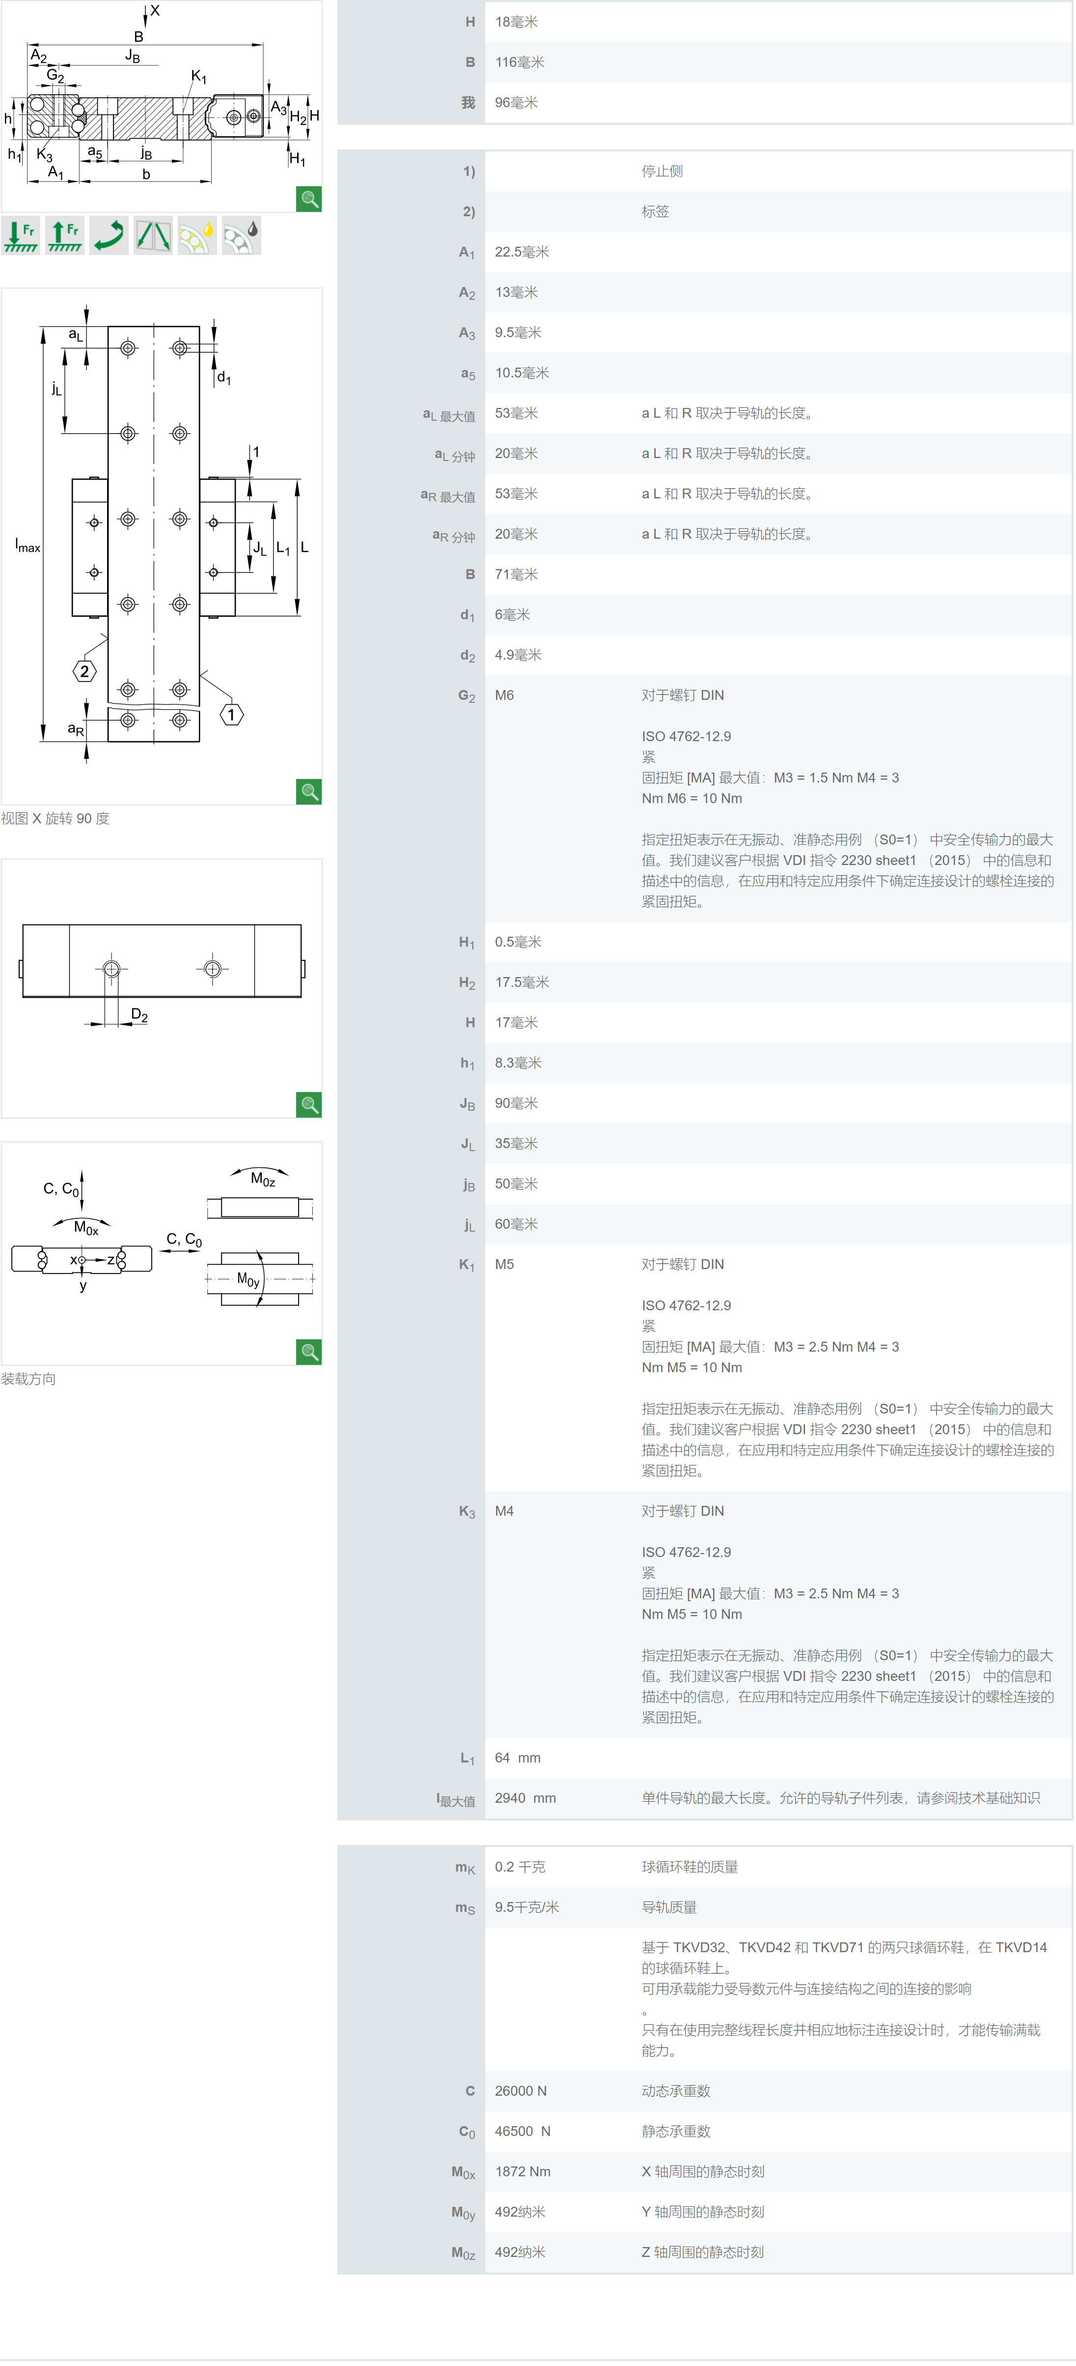Click the '视图 X 旋转 90 度' caption
Image resolution: width=1076 pixels, height=2366 pixels.
click(55, 818)
